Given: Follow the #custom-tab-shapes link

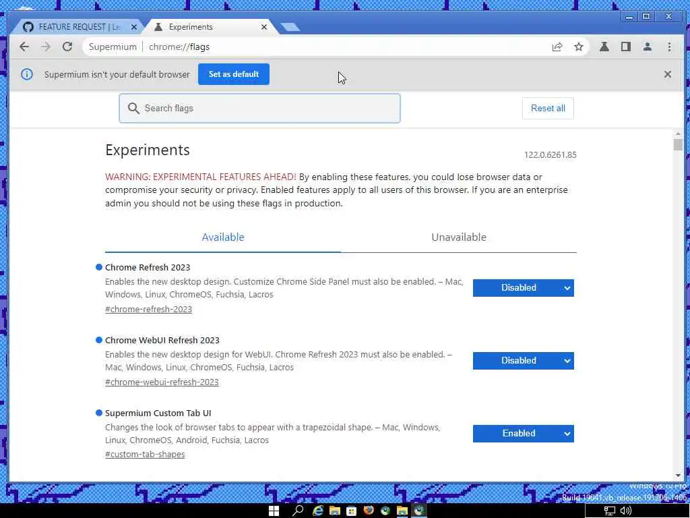Looking at the screenshot, I should [x=145, y=455].
